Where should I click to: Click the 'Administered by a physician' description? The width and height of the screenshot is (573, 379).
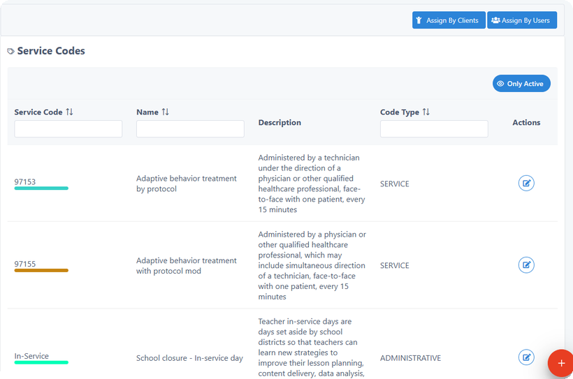[312, 265]
